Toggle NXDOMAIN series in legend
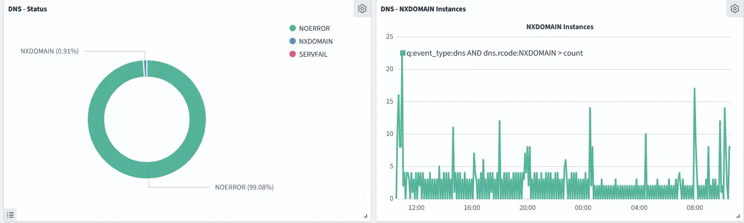 click(311, 41)
